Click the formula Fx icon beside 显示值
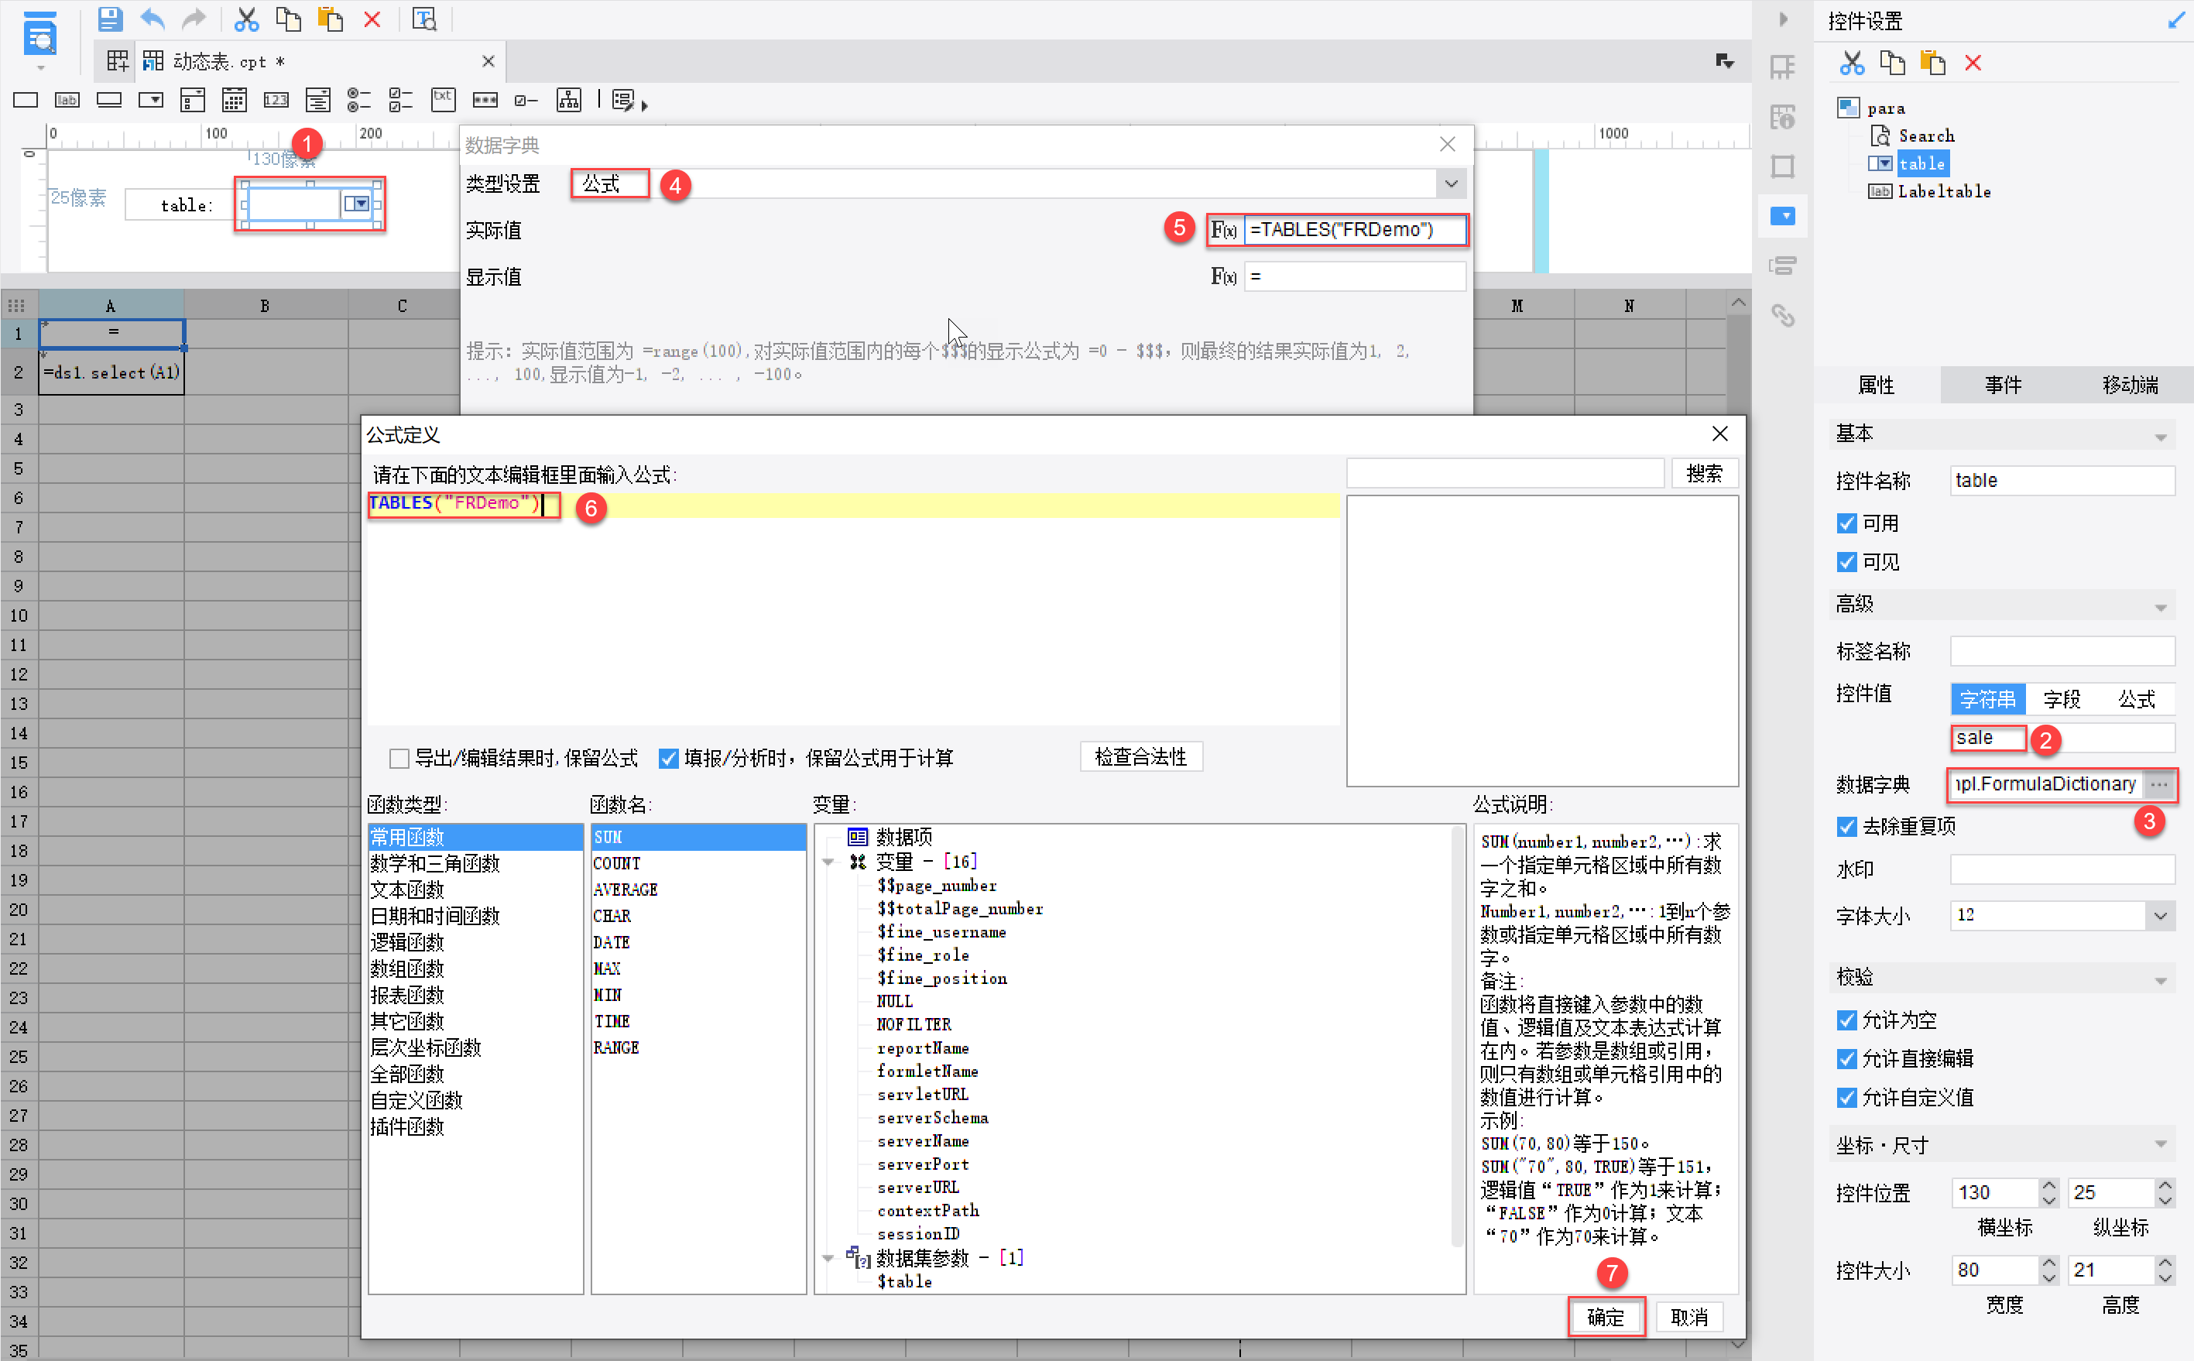2194x1361 pixels. pos(1223,276)
